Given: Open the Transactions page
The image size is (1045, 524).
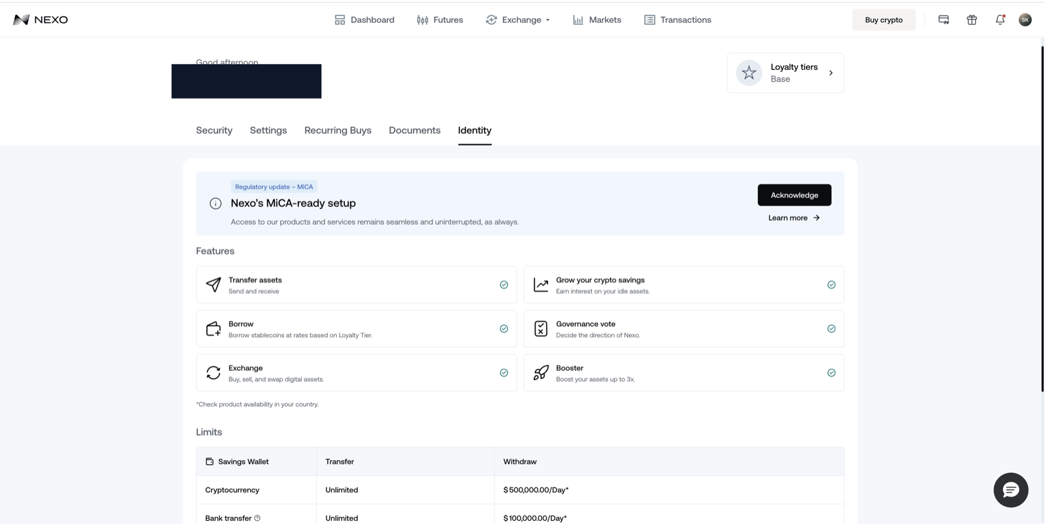Looking at the screenshot, I should (x=677, y=20).
